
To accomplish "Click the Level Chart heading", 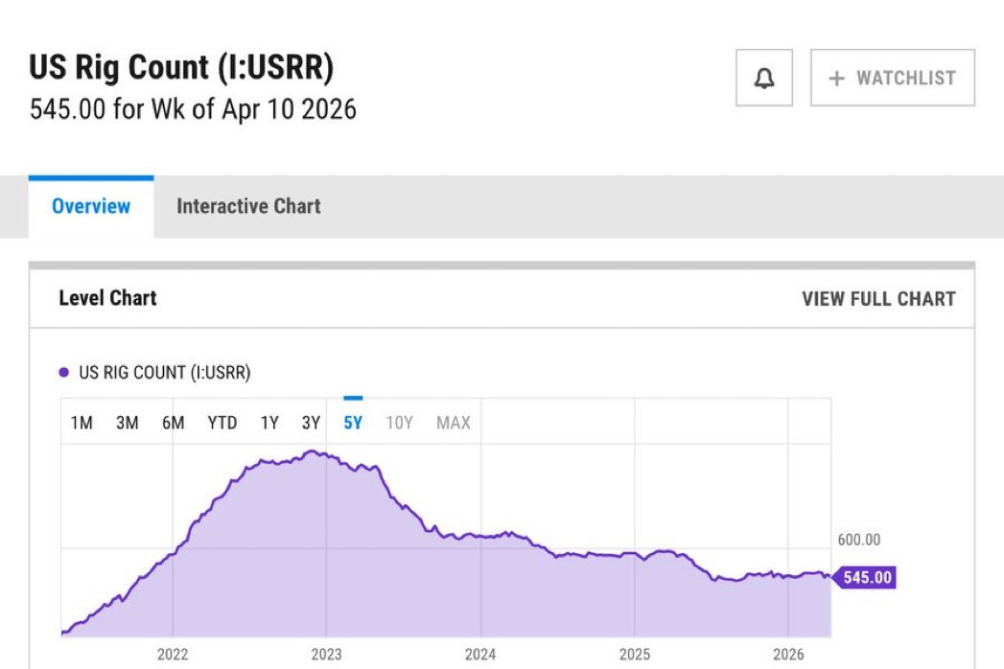I will pos(107,298).
